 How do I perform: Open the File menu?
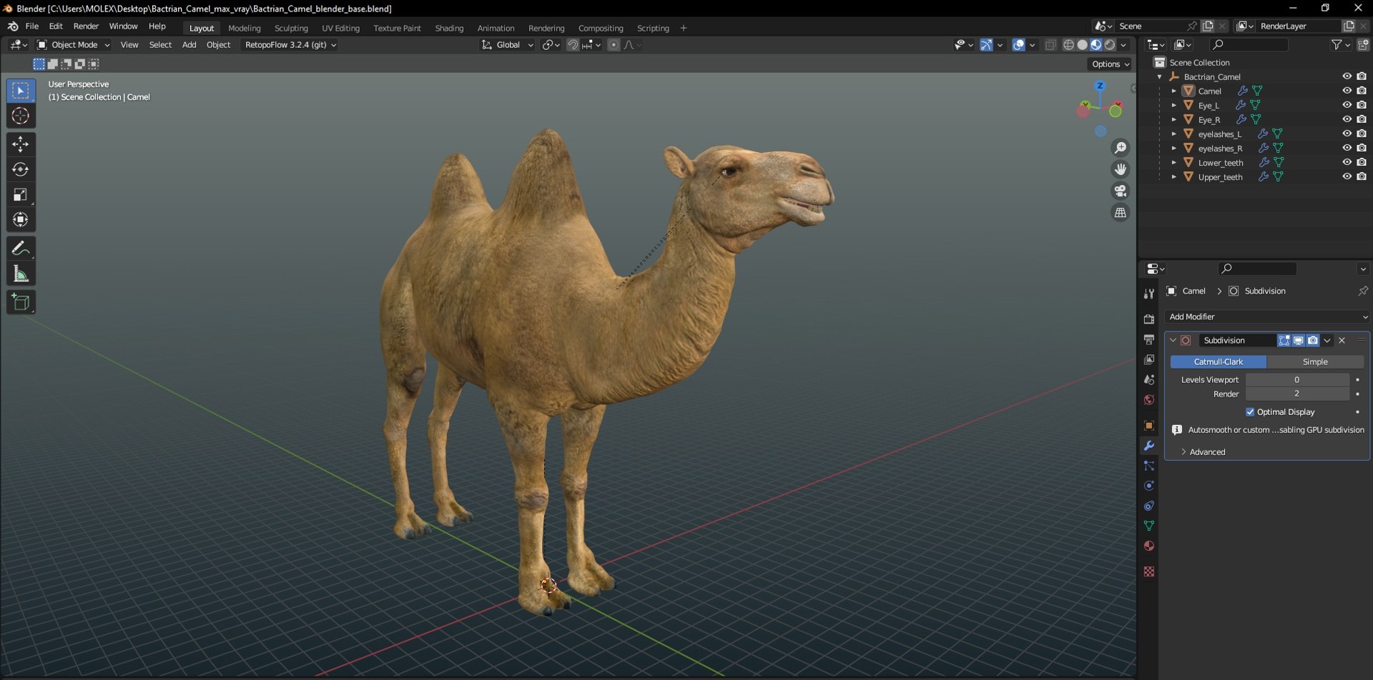tap(32, 26)
